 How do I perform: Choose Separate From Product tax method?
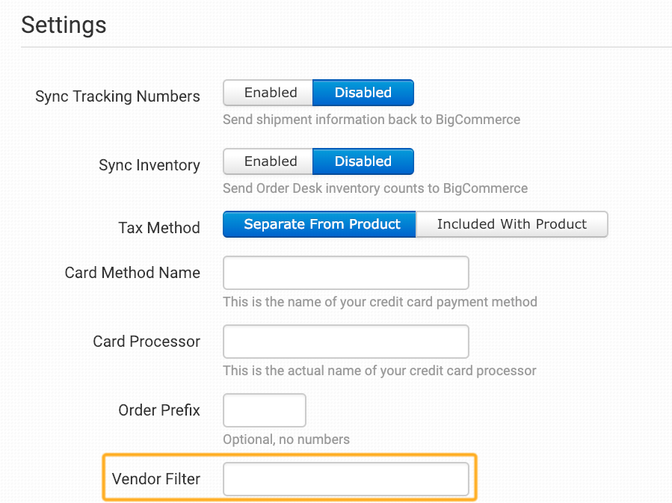click(320, 224)
